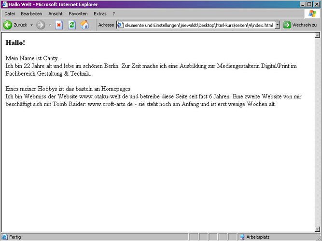Close the Internet Explorer window

pos(317,4)
